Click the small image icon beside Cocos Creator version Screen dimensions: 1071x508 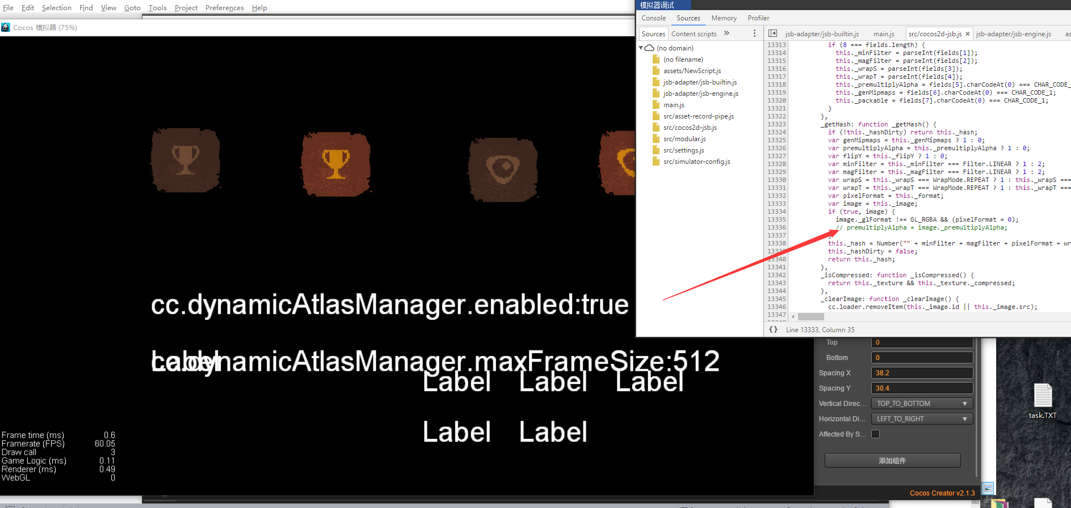[988, 488]
